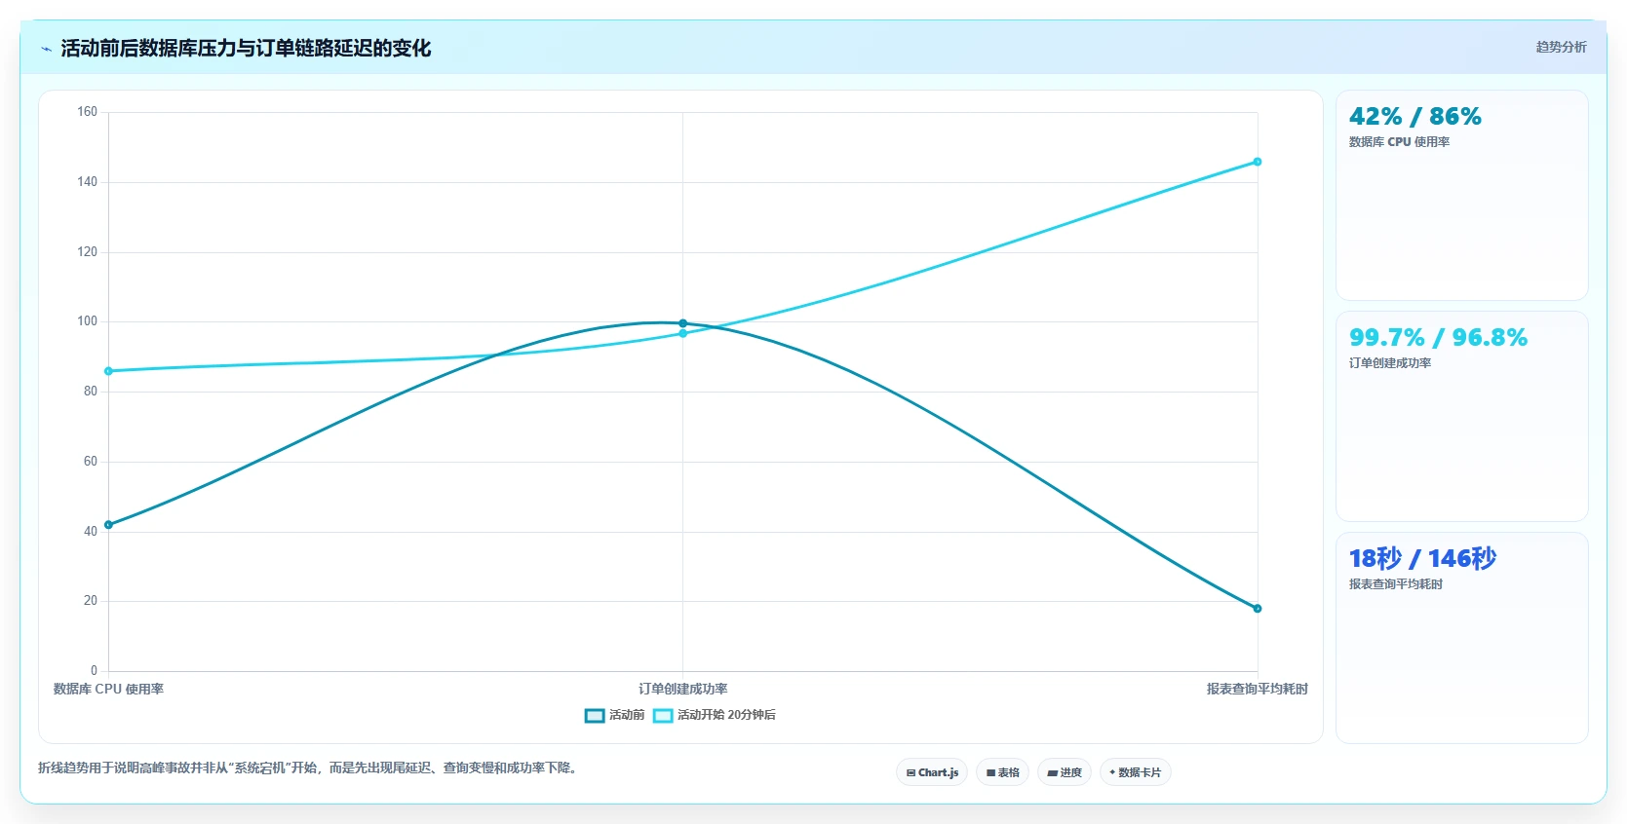1627x824 pixels.
Task: Click 数据库 CPU 使用率 caption in first card
Action: tap(1399, 142)
